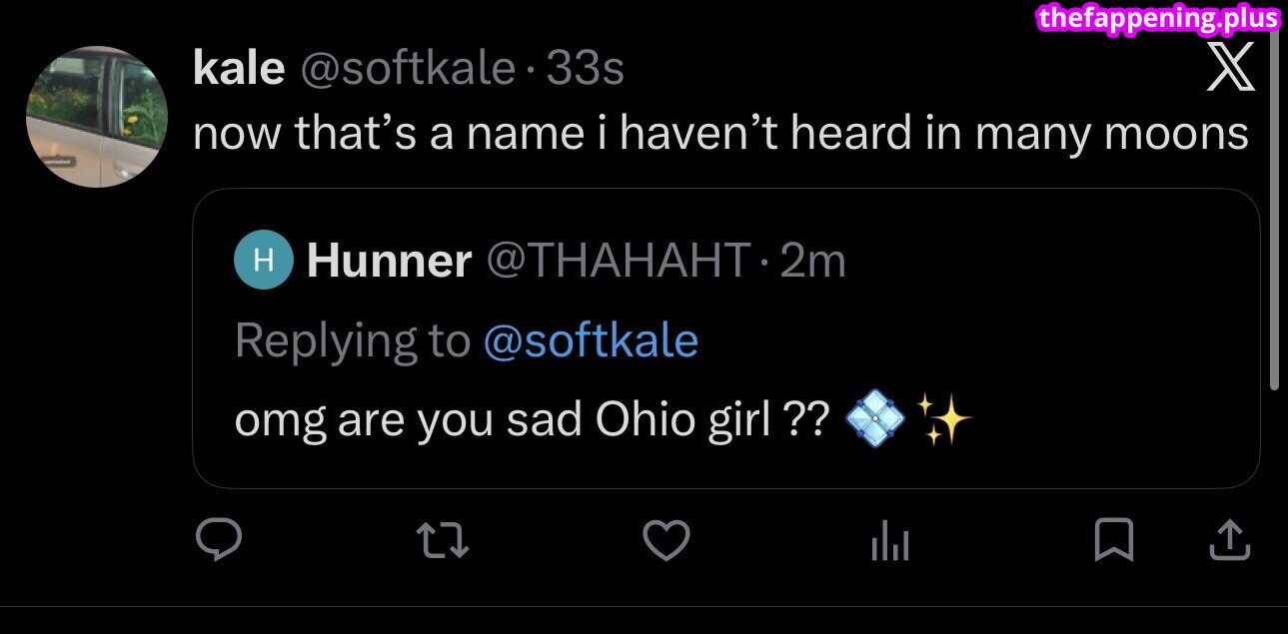
Task: Click the 2m timestamp in quoted tweet
Action: tap(812, 262)
